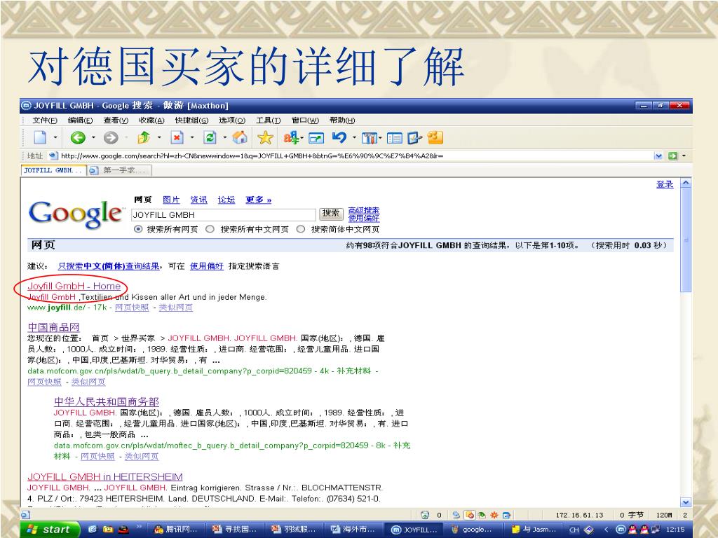Click the 120M memory status bar entry

(664, 516)
